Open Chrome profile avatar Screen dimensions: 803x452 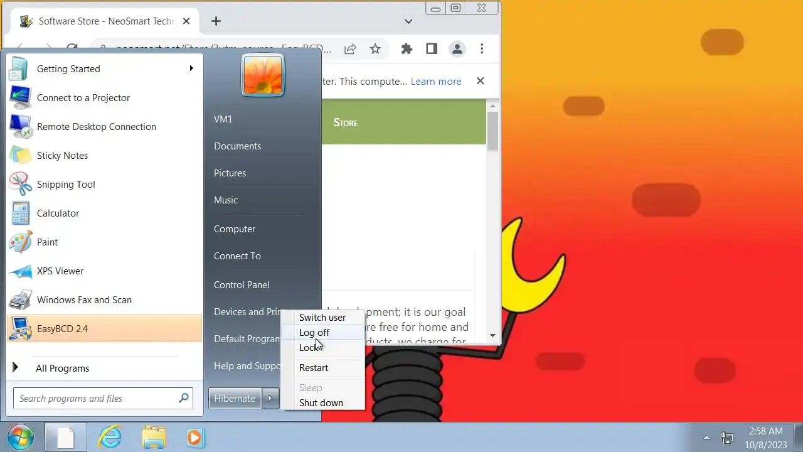coord(457,48)
